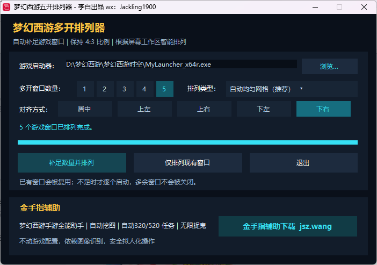The height and width of the screenshot is (265, 377).
Task: Click the status text 5 个游戏窗口已排列完成
Action: [56, 127]
